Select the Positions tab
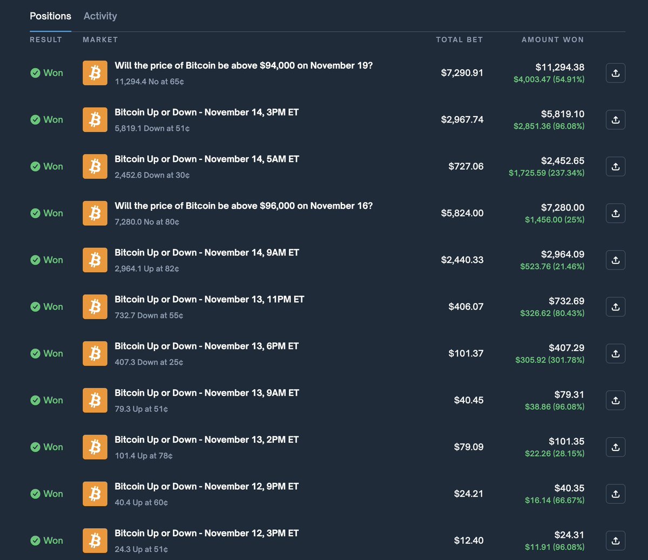The image size is (648, 560). (50, 16)
